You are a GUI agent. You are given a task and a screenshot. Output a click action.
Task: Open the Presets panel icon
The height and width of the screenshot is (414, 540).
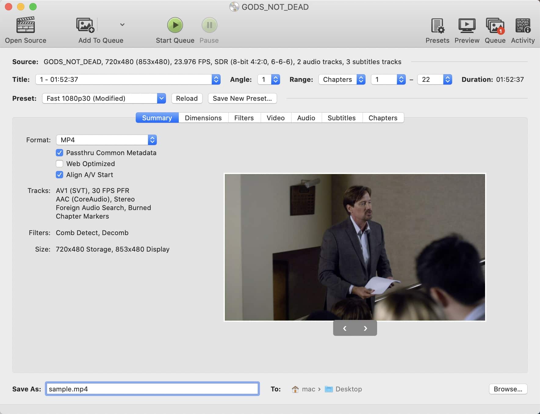pos(437,26)
